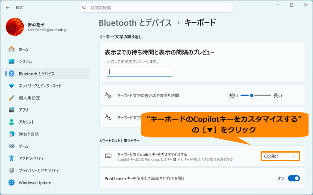Open Accessibility person icon
The width and height of the screenshot is (313, 195).
coord(11,158)
